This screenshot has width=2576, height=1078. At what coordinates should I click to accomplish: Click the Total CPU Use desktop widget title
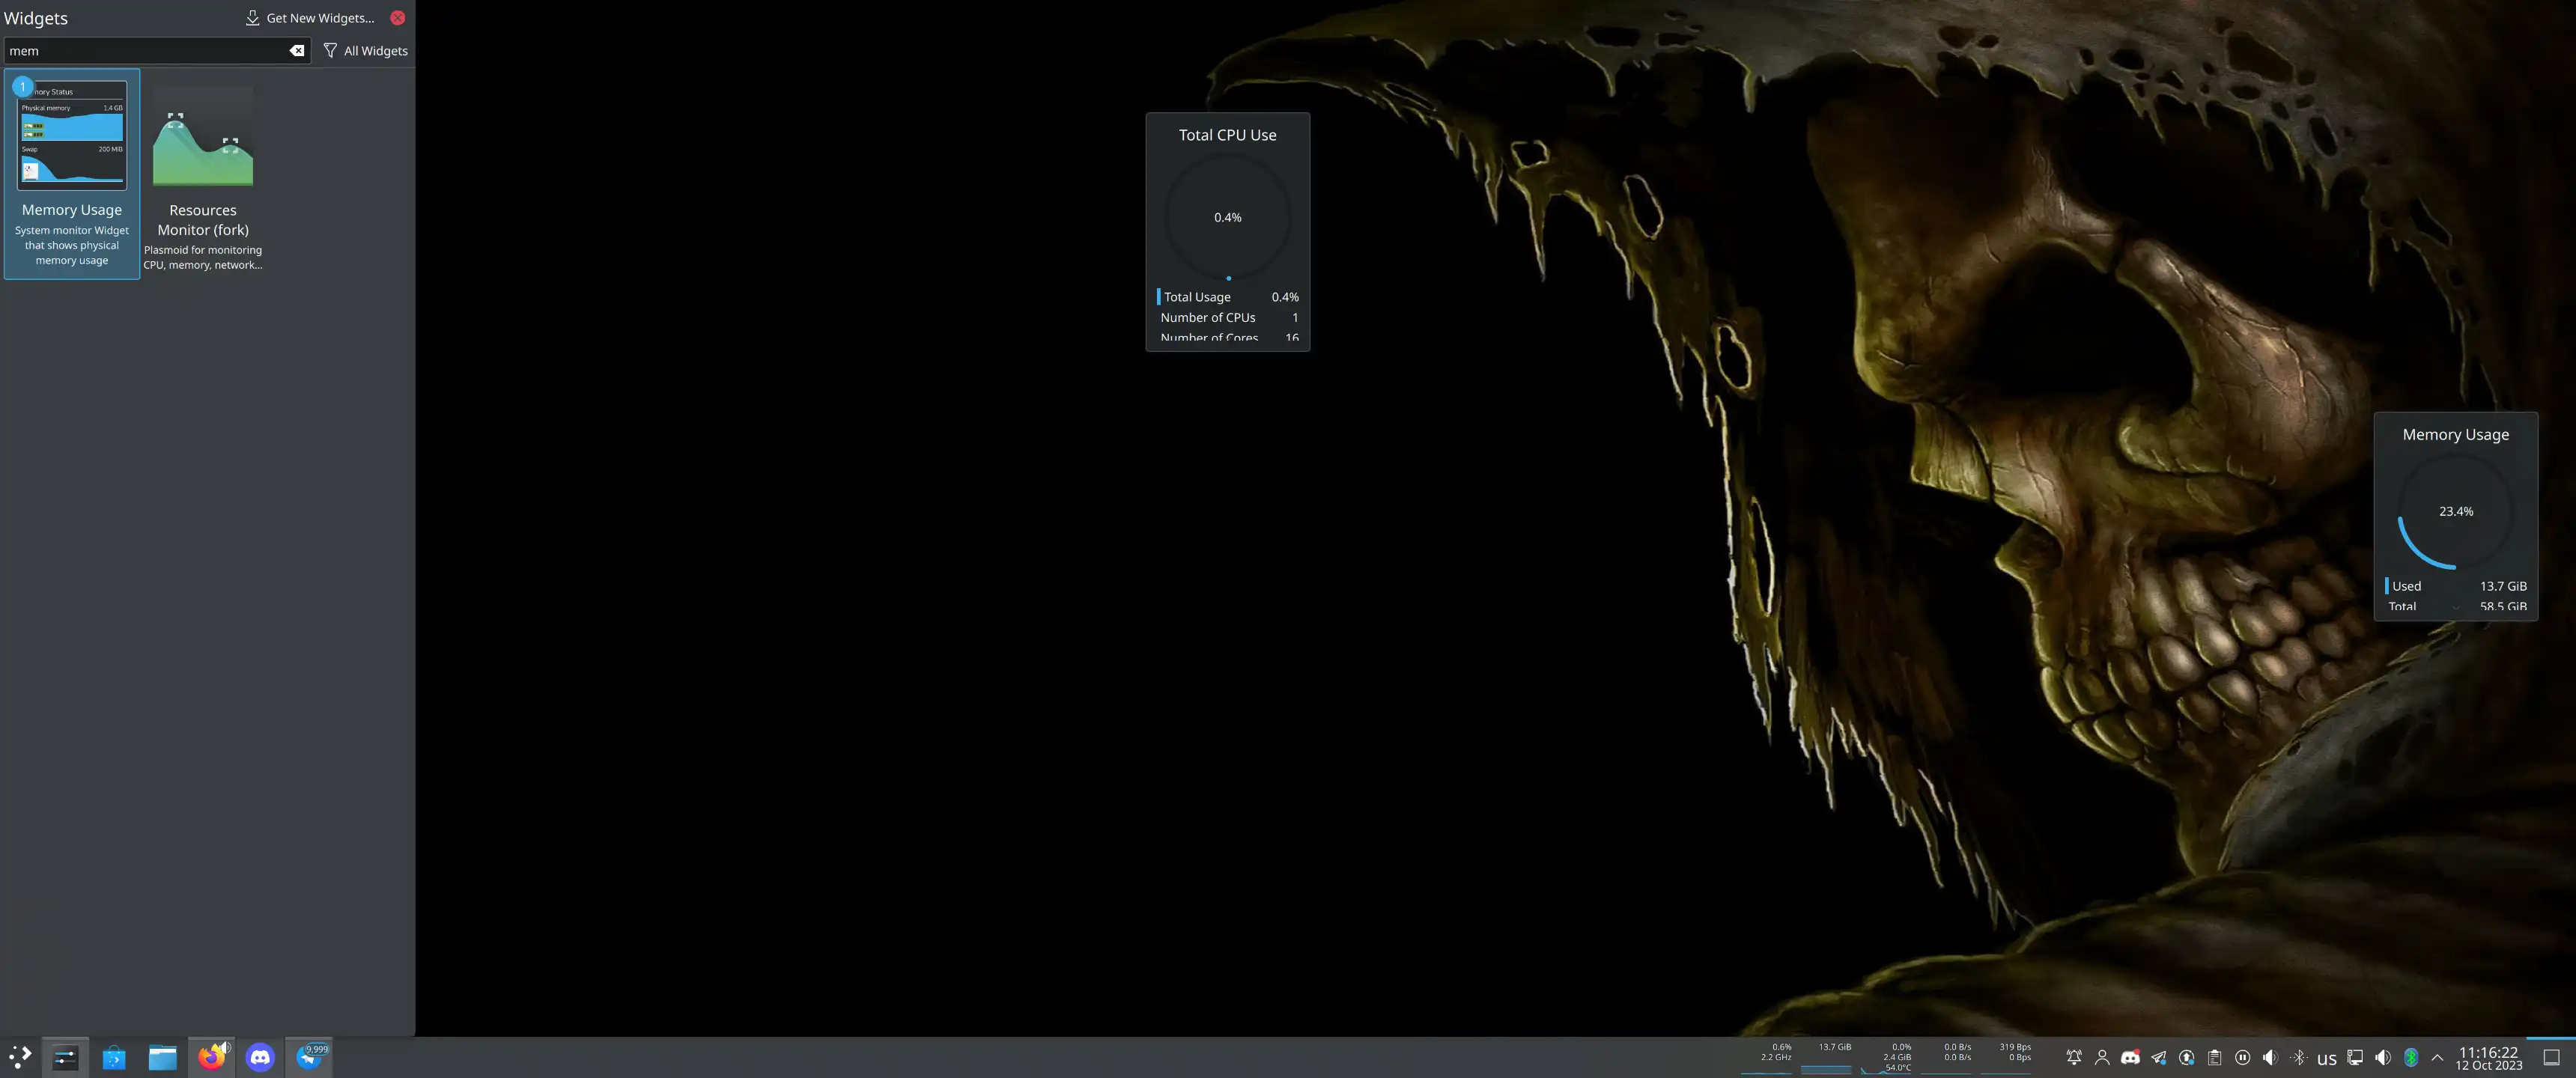pyautogui.click(x=1227, y=135)
